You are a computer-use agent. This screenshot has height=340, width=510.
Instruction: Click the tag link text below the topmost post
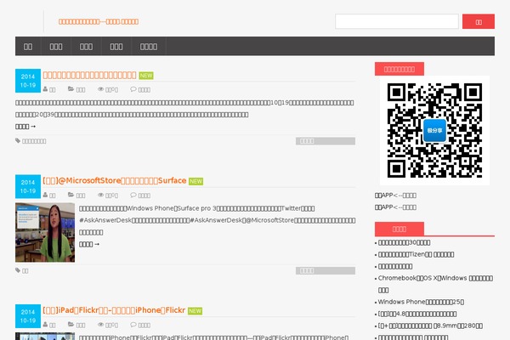coord(34,141)
